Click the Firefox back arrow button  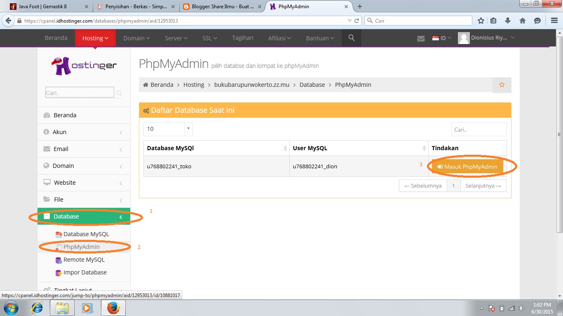click(8, 21)
